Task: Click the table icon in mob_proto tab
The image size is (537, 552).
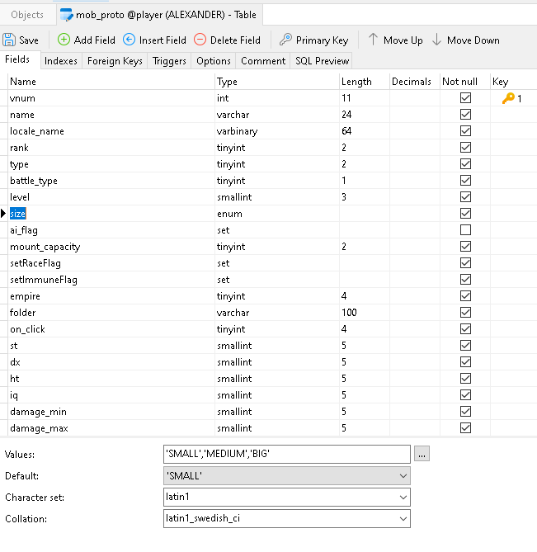Action: tap(66, 15)
